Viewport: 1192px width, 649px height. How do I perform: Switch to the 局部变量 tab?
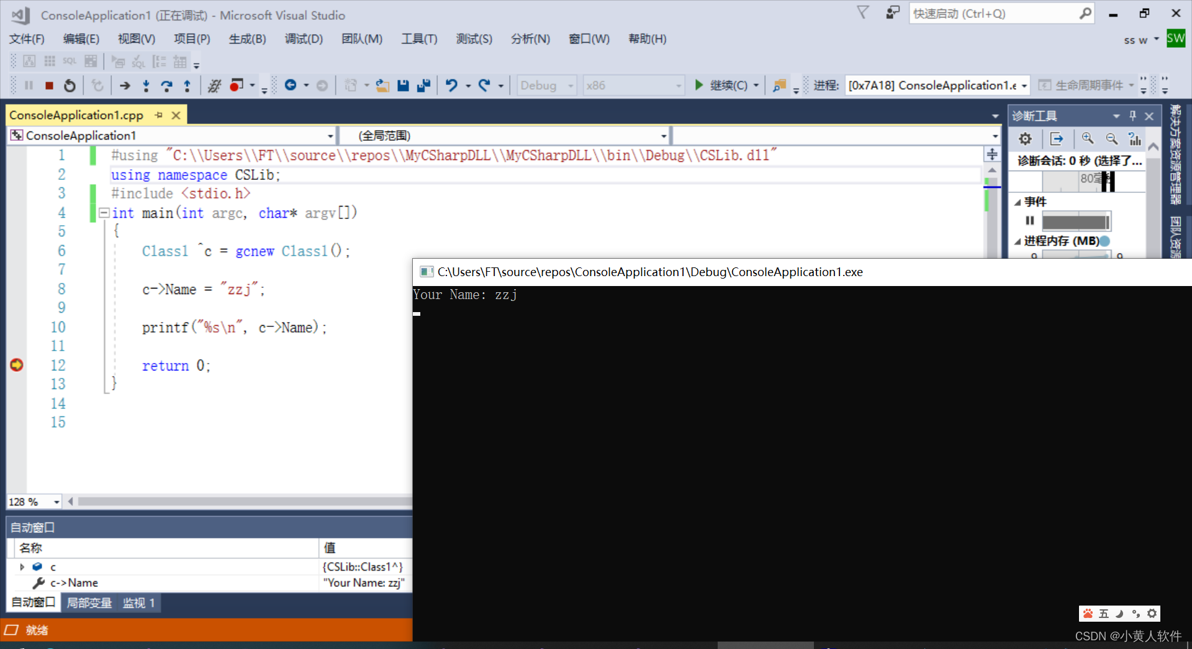tap(89, 602)
